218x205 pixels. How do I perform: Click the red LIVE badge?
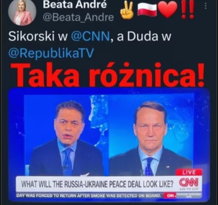click(189, 173)
